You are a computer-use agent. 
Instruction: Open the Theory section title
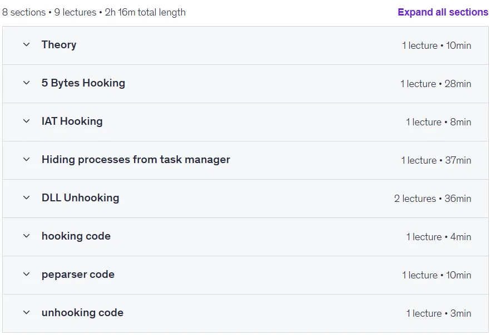(59, 44)
